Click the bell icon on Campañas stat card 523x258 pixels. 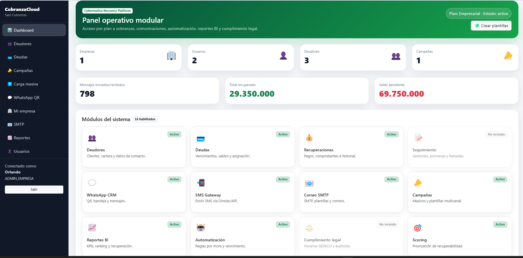[508, 56]
